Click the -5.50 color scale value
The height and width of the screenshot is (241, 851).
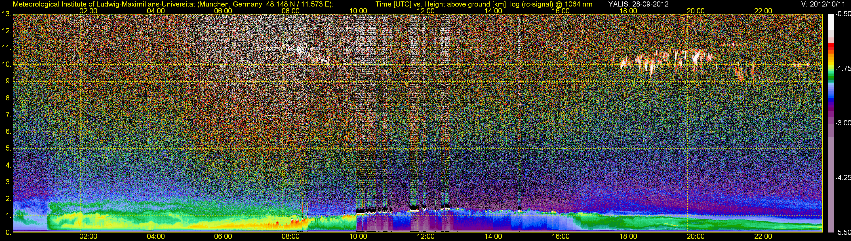843,232
